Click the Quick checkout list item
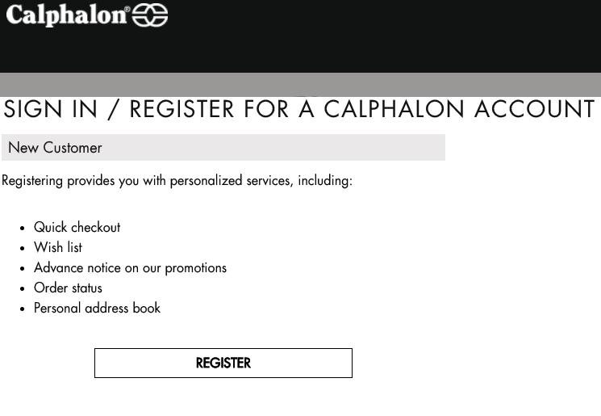This screenshot has height=416, width=601. coord(77,227)
